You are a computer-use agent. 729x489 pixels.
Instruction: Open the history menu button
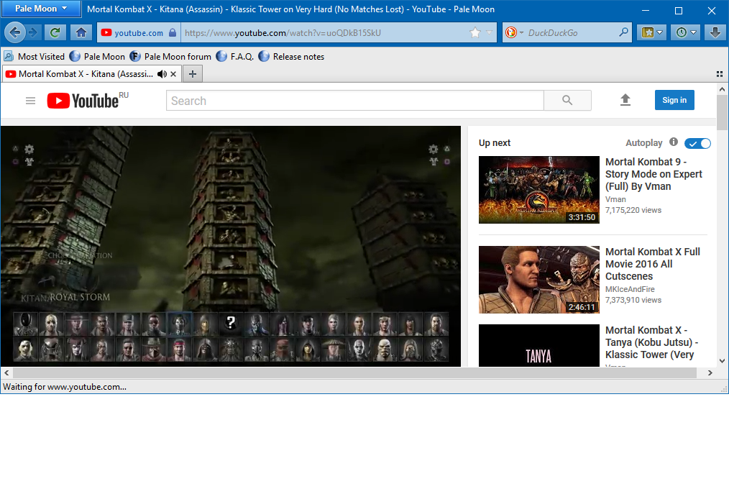click(x=686, y=32)
